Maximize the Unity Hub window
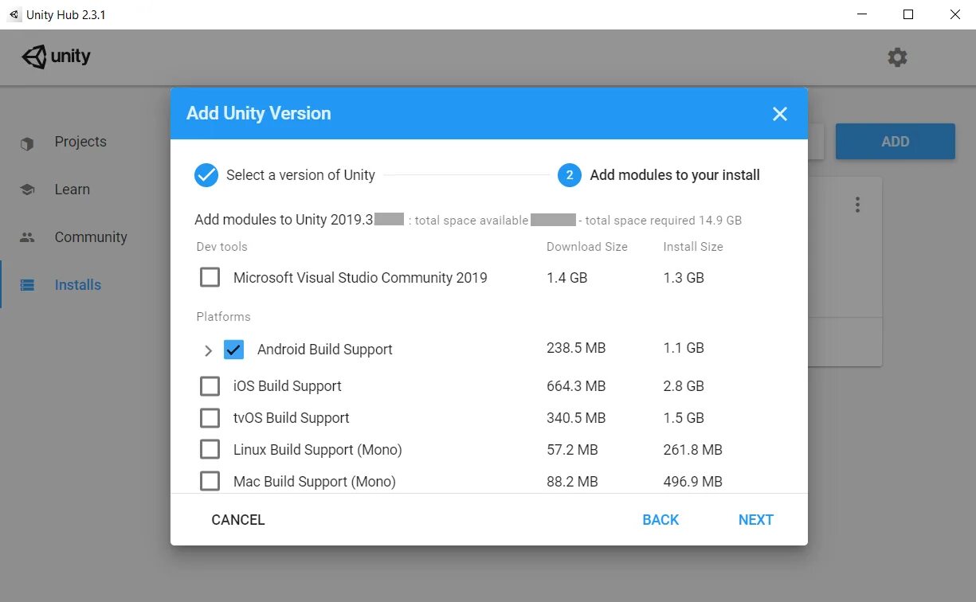The width and height of the screenshot is (976, 602). coord(908,14)
